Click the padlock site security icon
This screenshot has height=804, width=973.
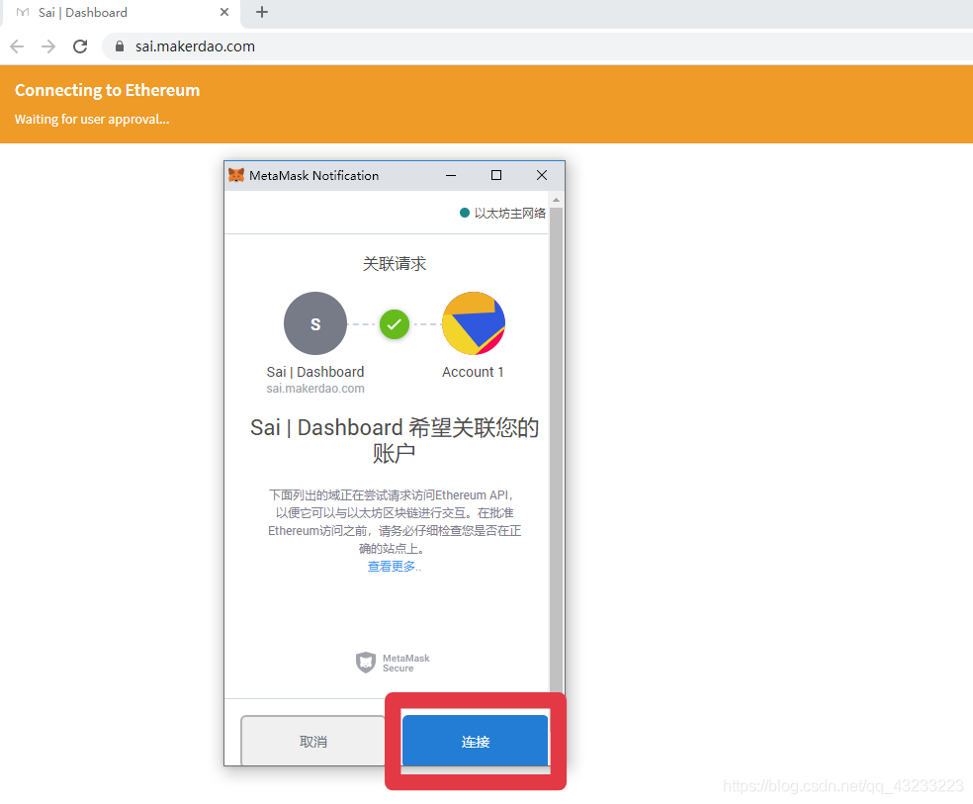[120, 46]
